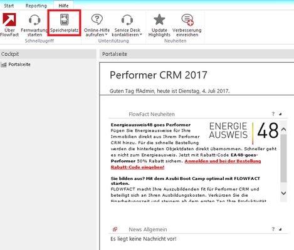
Task: Open Update Highlights star icon
Action: [159, 19]
